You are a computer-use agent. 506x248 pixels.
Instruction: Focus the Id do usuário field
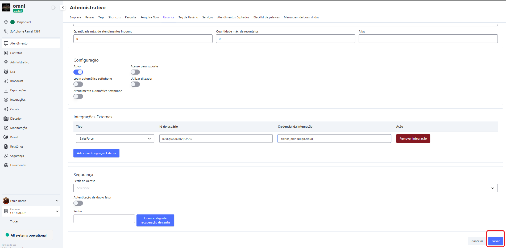pos(216,139)
